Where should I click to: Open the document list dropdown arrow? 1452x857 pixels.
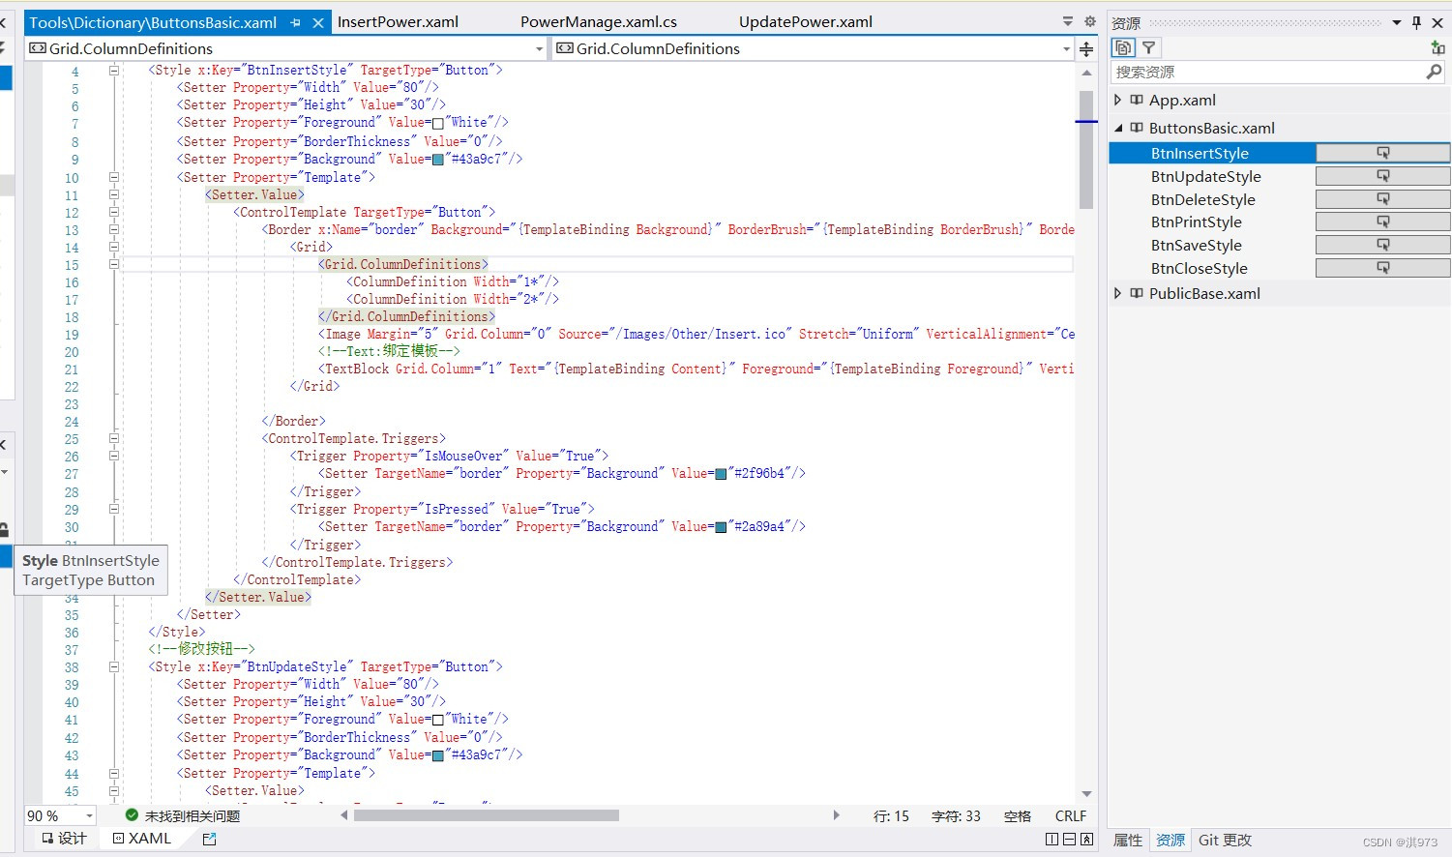[x=1068, y=21]
